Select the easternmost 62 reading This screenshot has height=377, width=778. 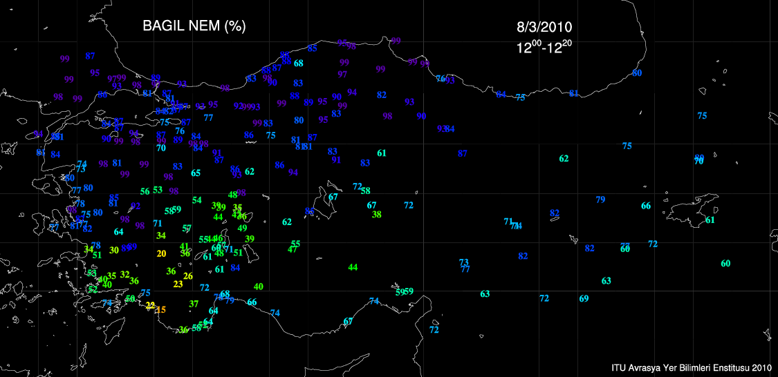point(564,158)
